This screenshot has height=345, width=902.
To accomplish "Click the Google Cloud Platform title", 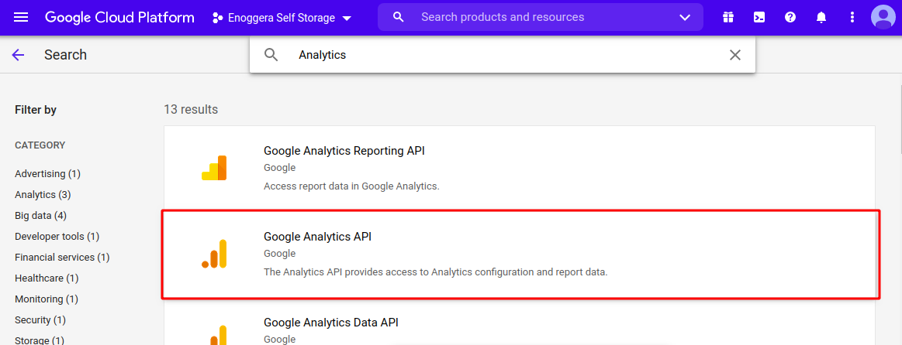I will point(119,18).
